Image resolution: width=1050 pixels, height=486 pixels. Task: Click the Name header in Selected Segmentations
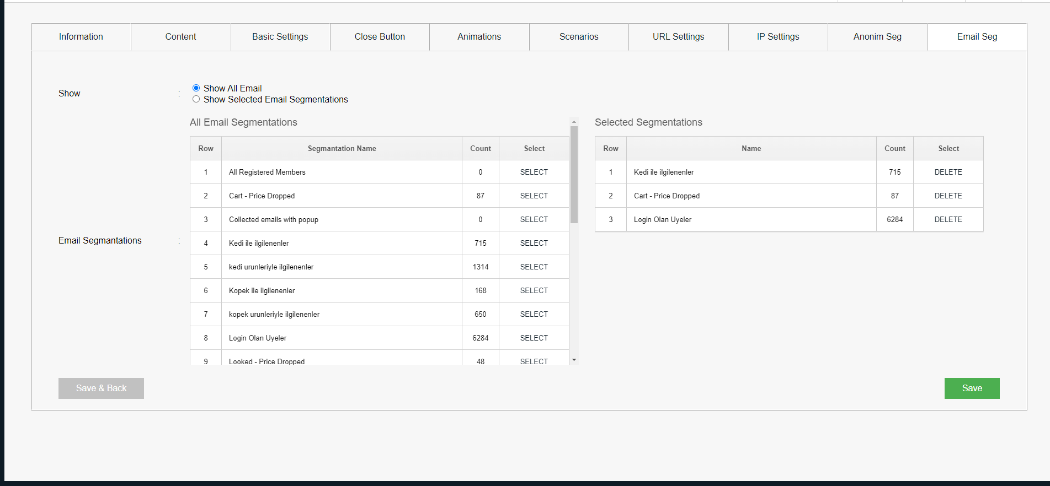click(x=751, y=148)
